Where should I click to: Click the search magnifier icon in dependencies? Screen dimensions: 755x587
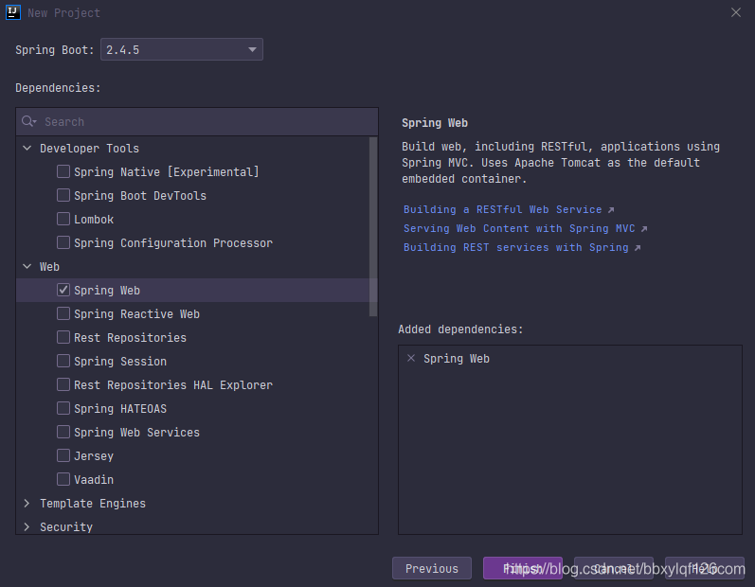coord(28,122)
